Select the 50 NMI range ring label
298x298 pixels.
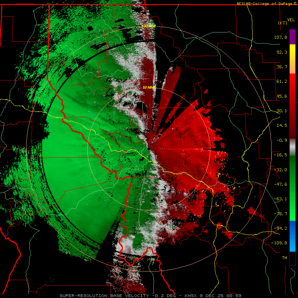click(x=149, y=87)
